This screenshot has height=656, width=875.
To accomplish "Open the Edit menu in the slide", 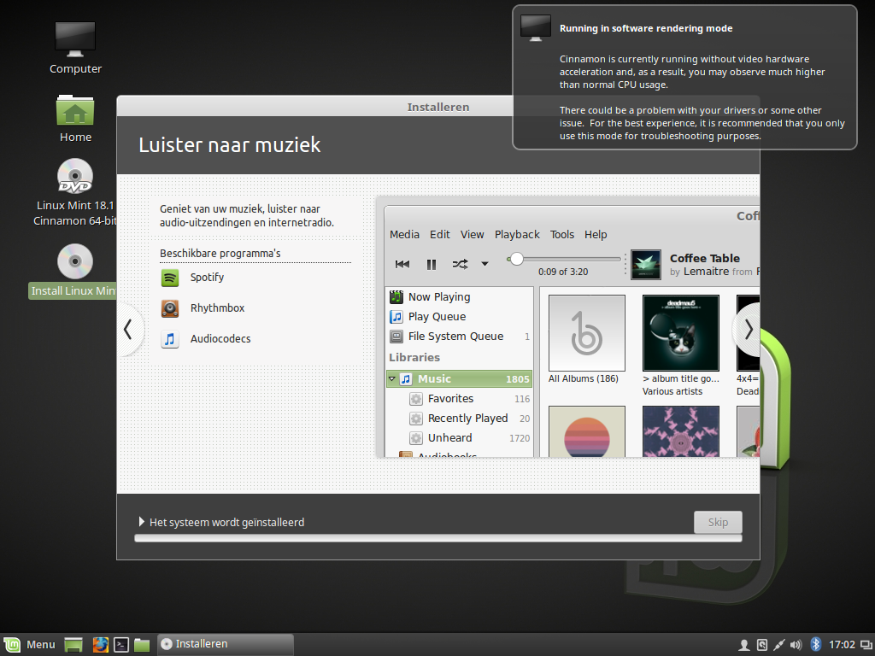I will coord(440,234).
